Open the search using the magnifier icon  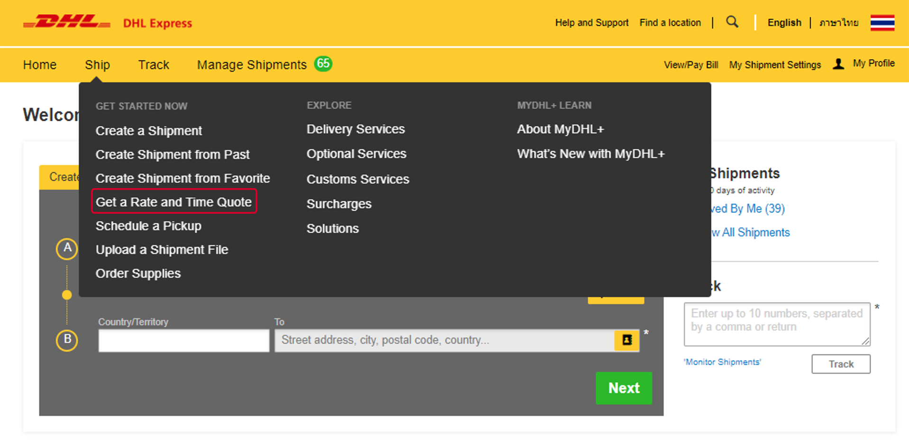732,22
